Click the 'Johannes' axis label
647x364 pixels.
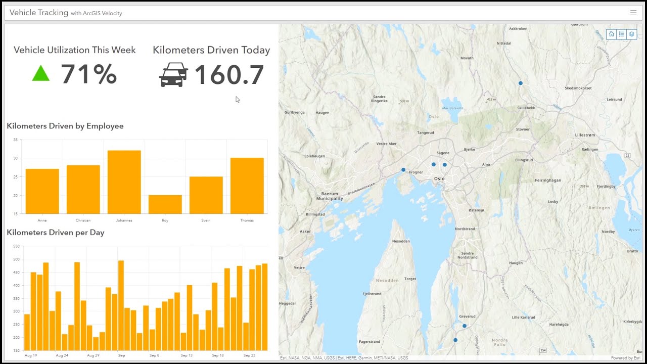coord(124,220)
